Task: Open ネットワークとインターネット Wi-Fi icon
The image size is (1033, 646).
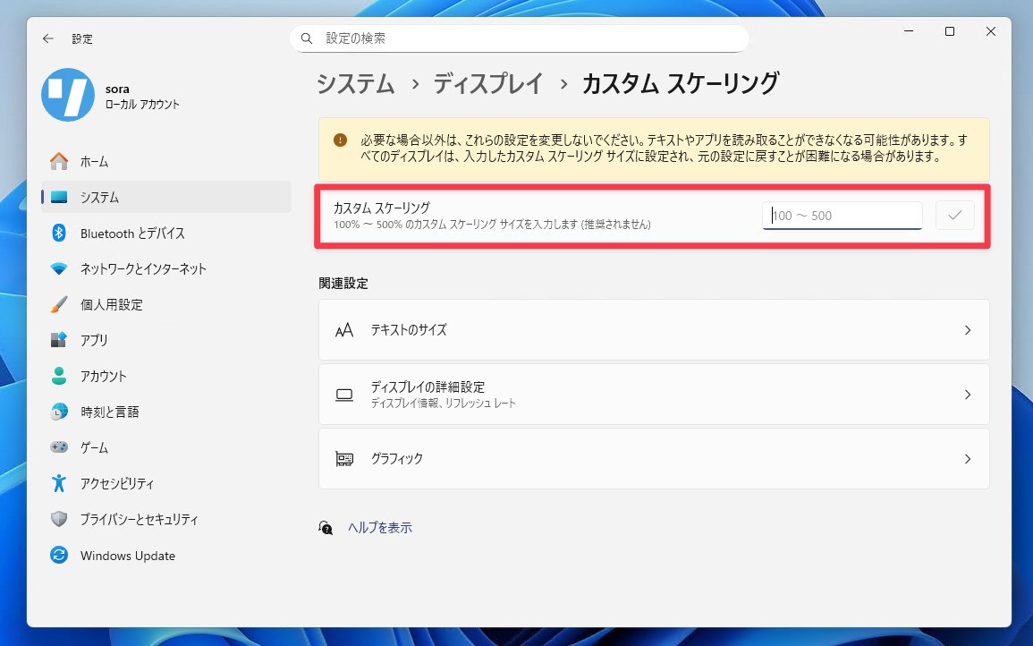Action: [x=59, y=269]
